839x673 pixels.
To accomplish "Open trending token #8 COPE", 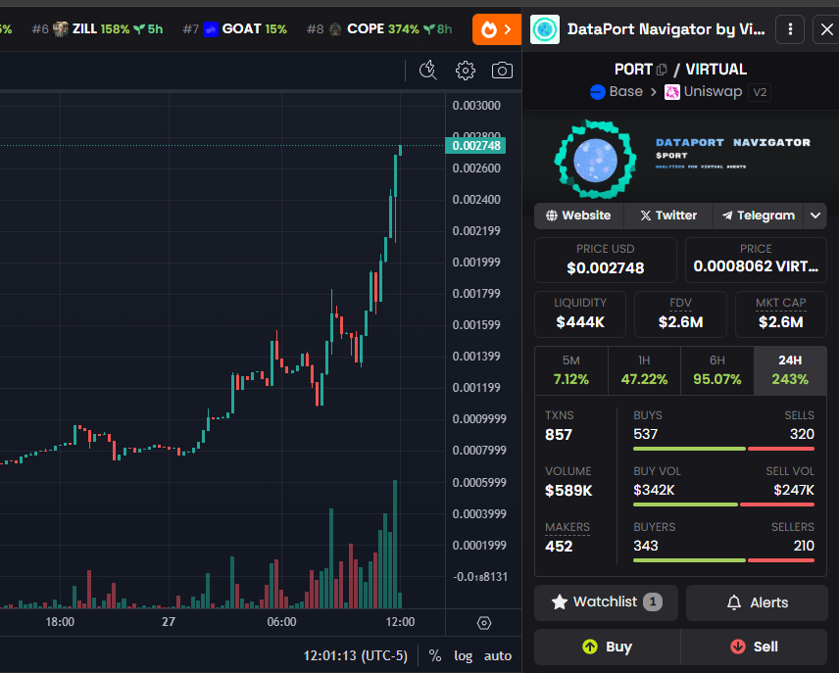I will (379, 28).
